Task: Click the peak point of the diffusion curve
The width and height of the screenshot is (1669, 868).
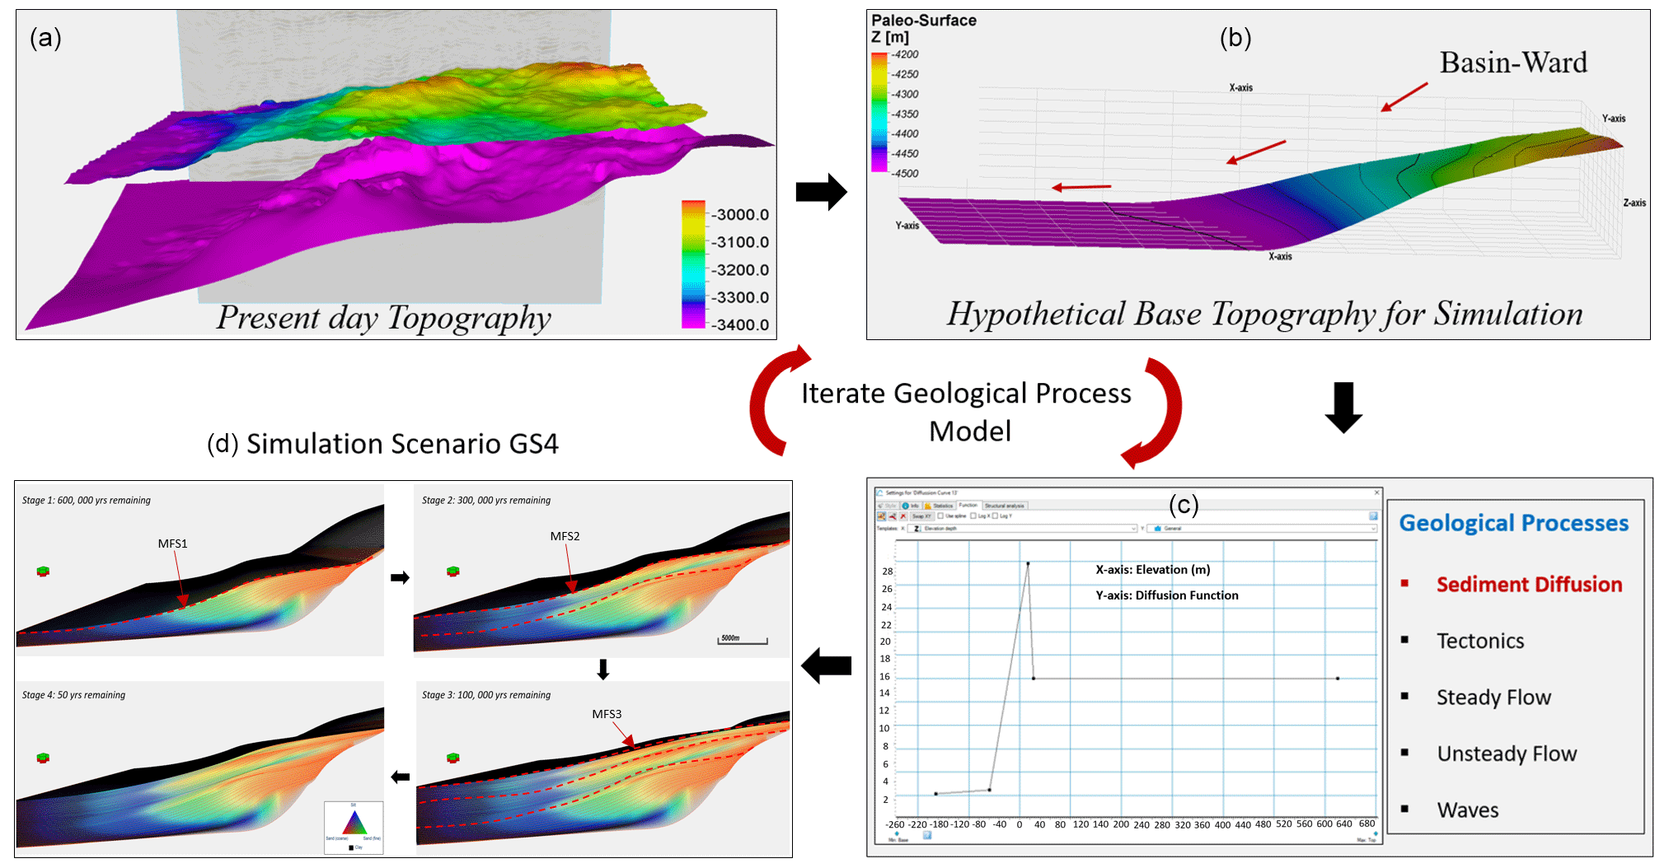Action: [1028, 563]
